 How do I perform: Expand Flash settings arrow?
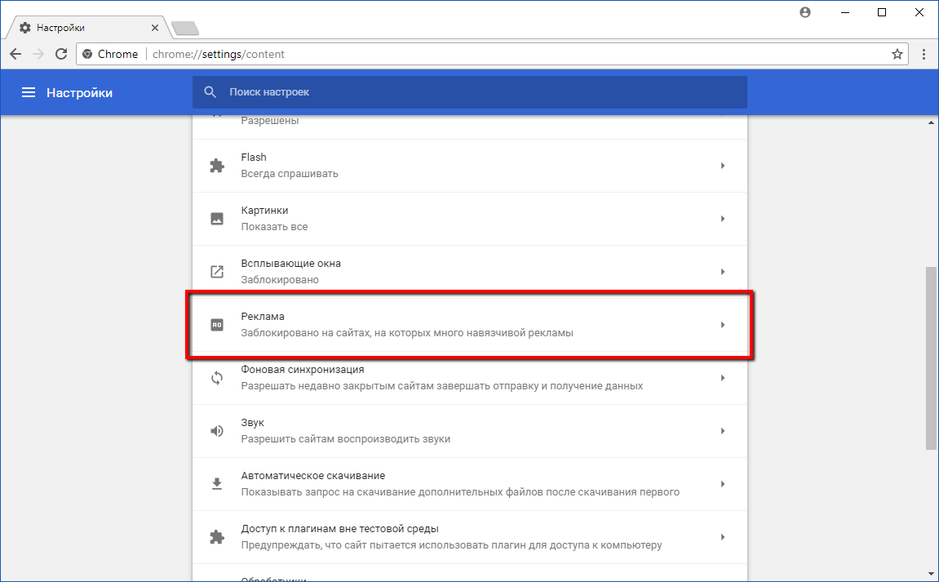[723, 166]
